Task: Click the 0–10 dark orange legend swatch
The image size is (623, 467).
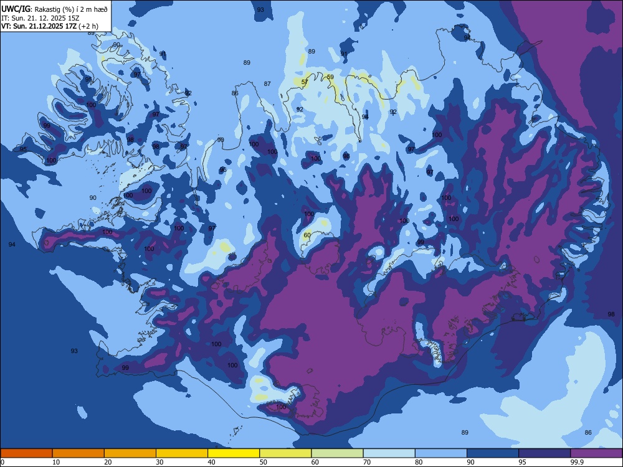Action: (x=26, y=453)
